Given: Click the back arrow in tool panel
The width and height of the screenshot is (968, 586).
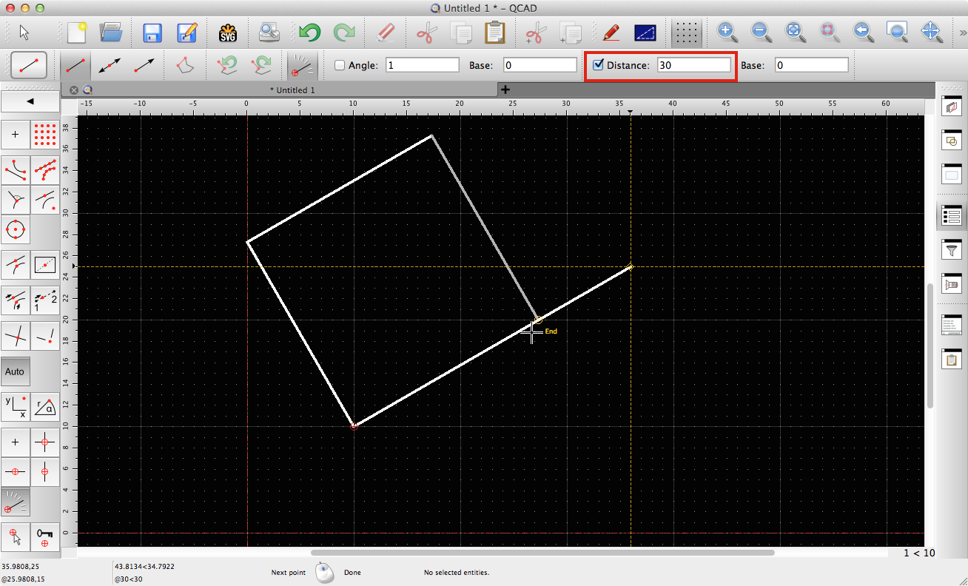Looking at the screenshot, I should (x=30, y=101).
